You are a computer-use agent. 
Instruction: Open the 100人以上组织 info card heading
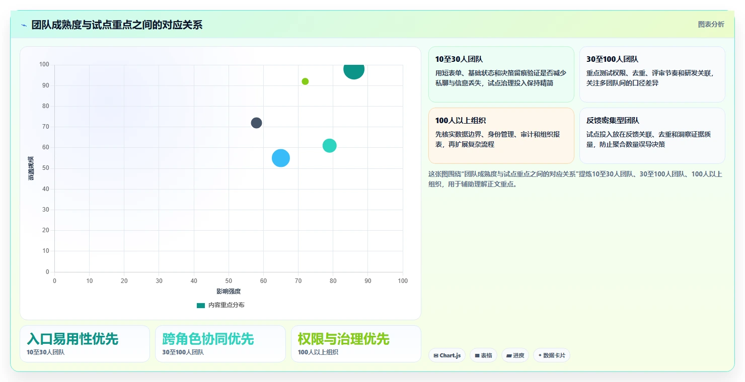point(460,121)
